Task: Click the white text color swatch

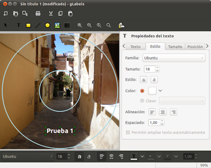Action: pos(152,91)
